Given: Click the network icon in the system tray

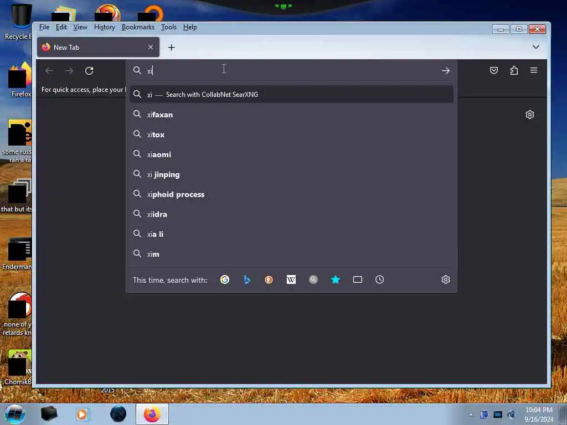Looking at the screenshot, I should click(498, 414).
